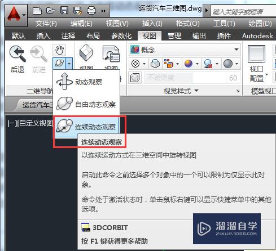
Task: Switch to the Autodesk ribbon tab
Action: click(257, 35)
